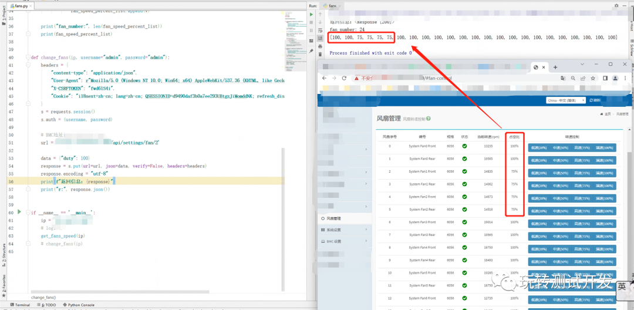Open a new Chrome tab
The image size is (634, 310).
555,67
